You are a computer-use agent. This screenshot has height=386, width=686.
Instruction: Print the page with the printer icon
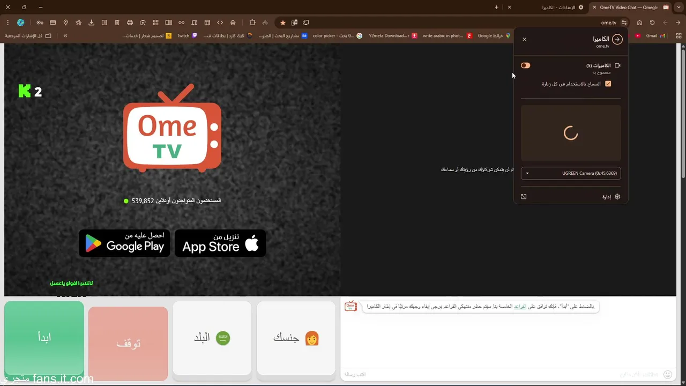(x=130, y=23)
